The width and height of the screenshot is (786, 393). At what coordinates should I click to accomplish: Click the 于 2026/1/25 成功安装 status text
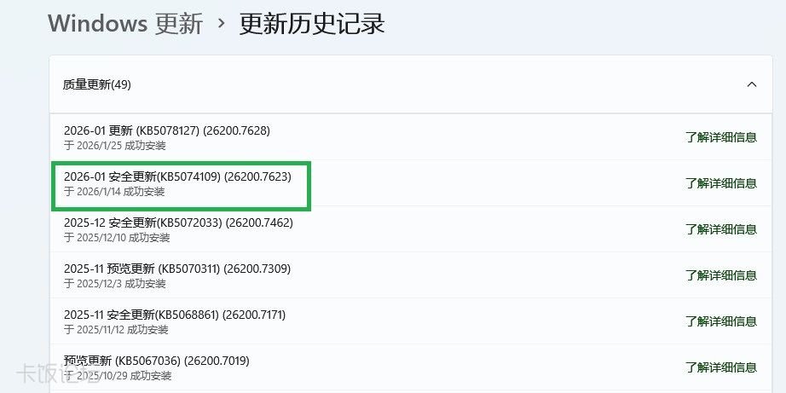pyautogui.click(x=115, y=146)
